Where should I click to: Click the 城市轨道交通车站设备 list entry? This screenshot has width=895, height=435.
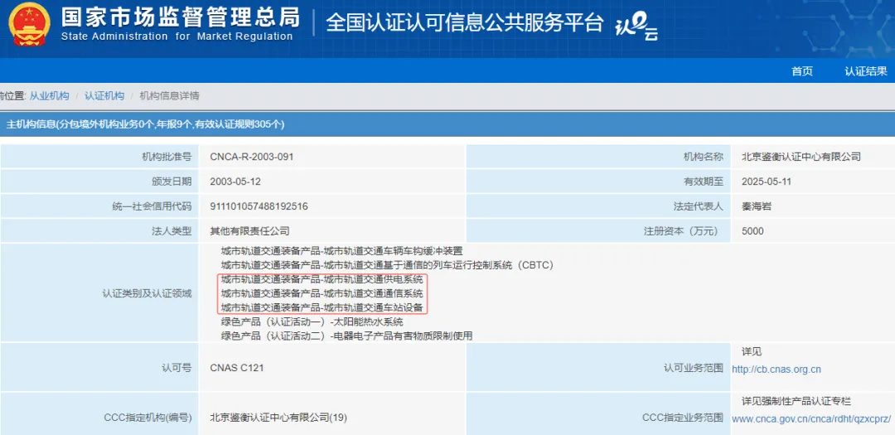[322, 307]
